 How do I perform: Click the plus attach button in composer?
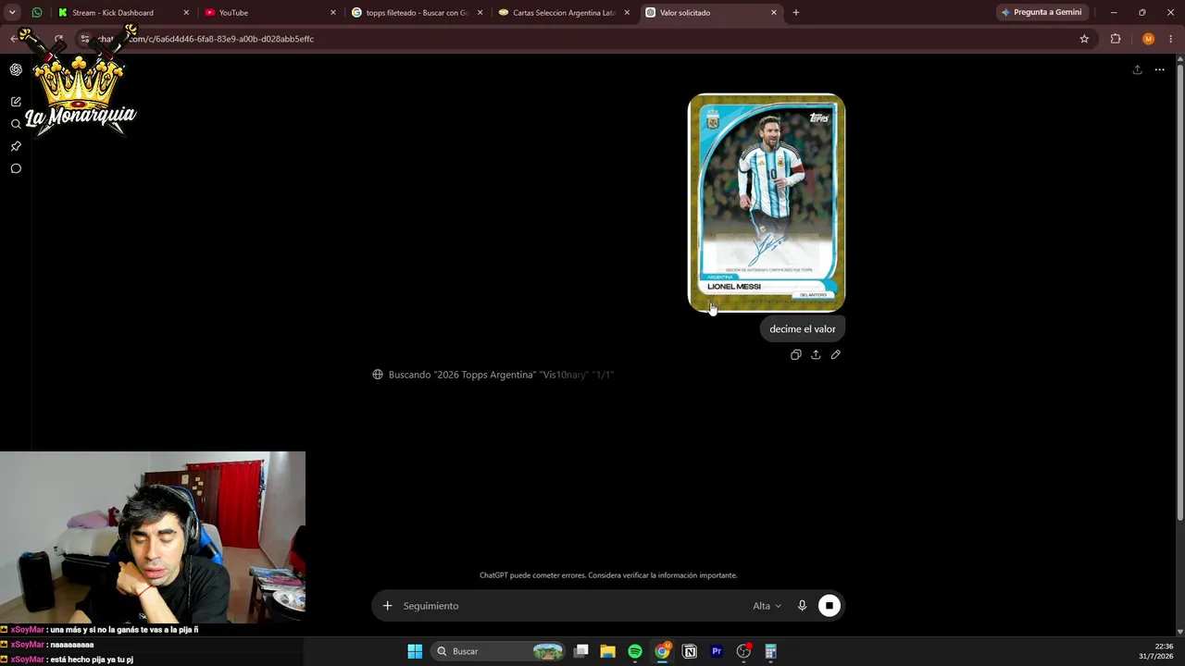click(x=388, y=606)
